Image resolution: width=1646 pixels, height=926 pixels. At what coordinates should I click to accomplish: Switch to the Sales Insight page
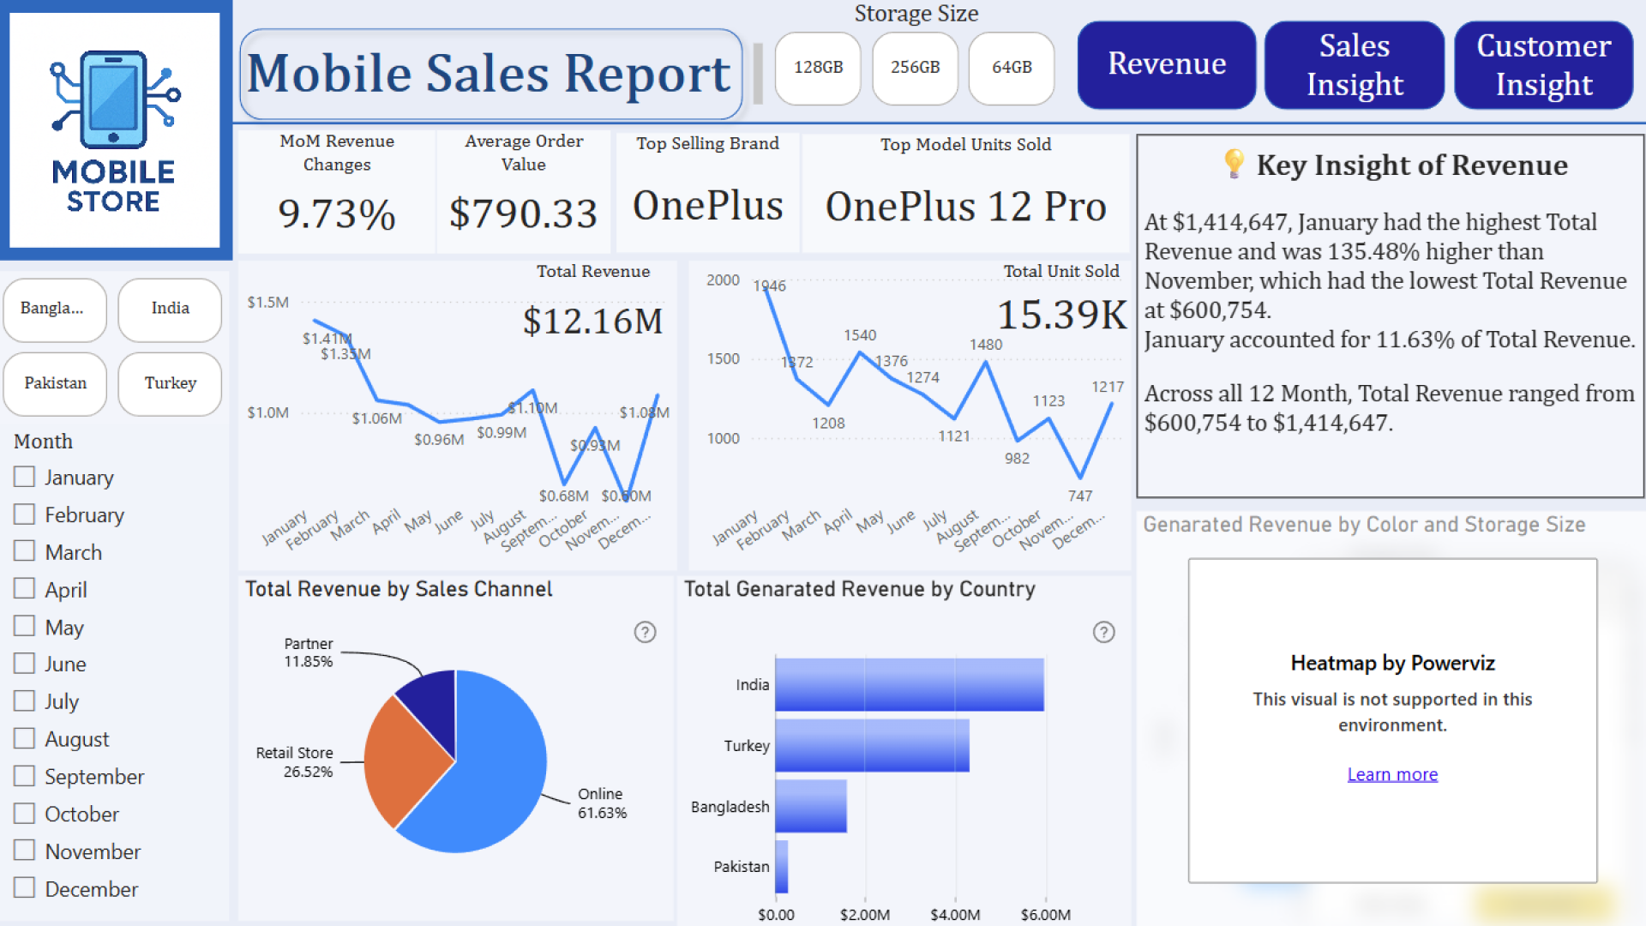click(x=1354, y=65)
